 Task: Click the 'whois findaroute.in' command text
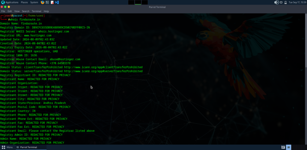pos(25,19)
